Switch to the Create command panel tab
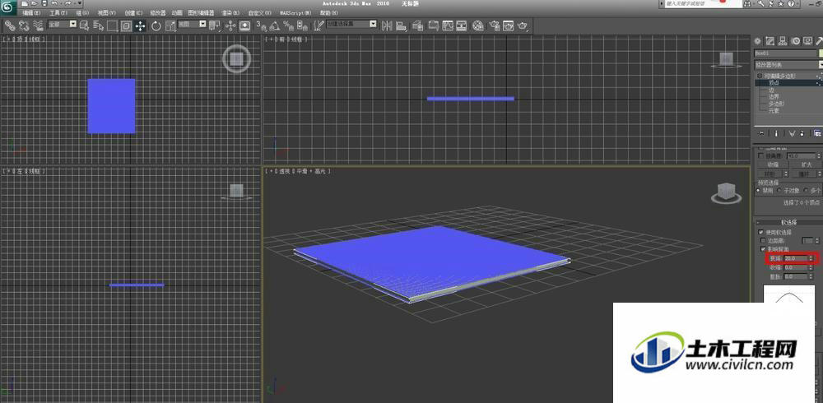This screenshot has height=403, width=823. click(x=757, y=41)
